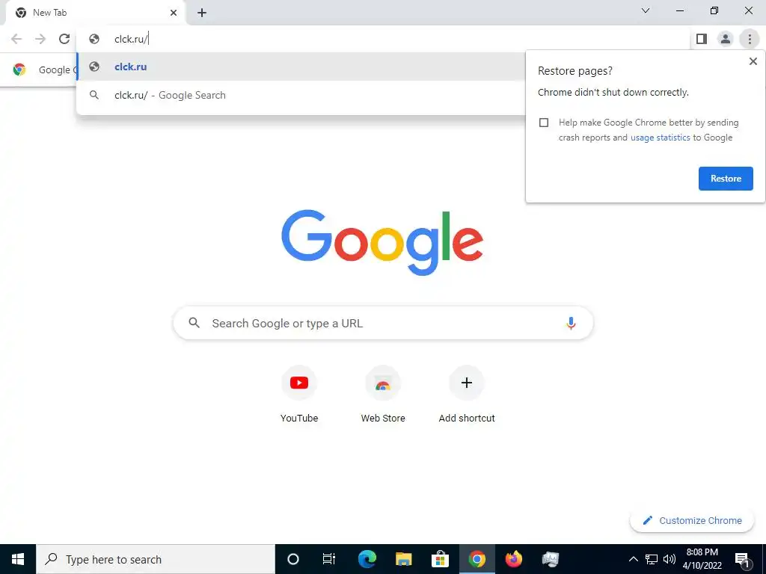Open the network status tray icon
This screenshot has height=574, width=766.
652,559
